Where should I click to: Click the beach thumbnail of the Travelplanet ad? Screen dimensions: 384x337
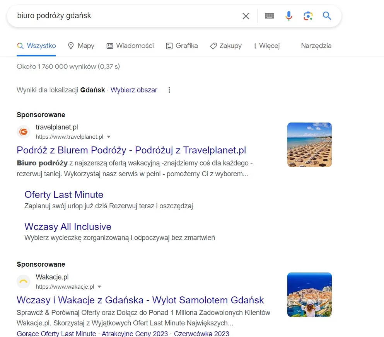coord(309,145)
